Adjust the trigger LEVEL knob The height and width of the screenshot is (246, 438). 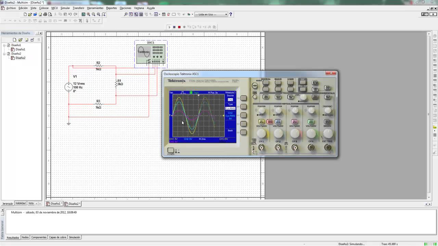[303, 97]
